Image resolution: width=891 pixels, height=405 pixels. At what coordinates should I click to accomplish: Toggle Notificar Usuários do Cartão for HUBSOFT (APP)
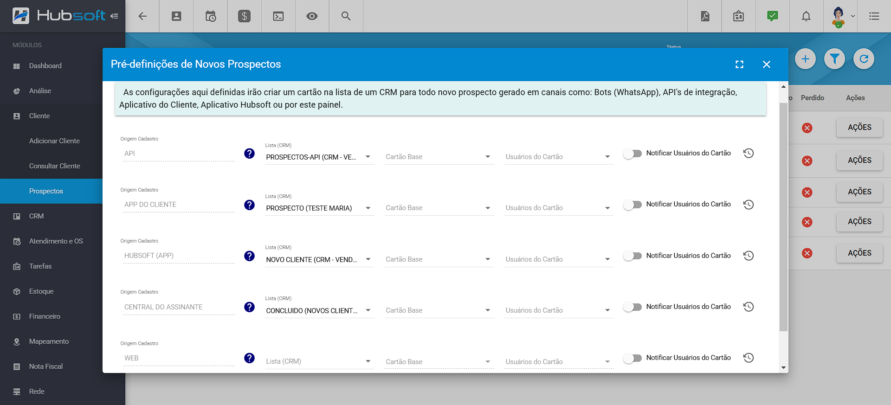click(x=633, y=256)
